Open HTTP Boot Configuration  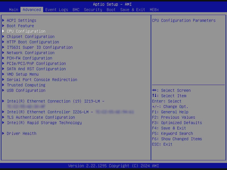coord(33,42)
